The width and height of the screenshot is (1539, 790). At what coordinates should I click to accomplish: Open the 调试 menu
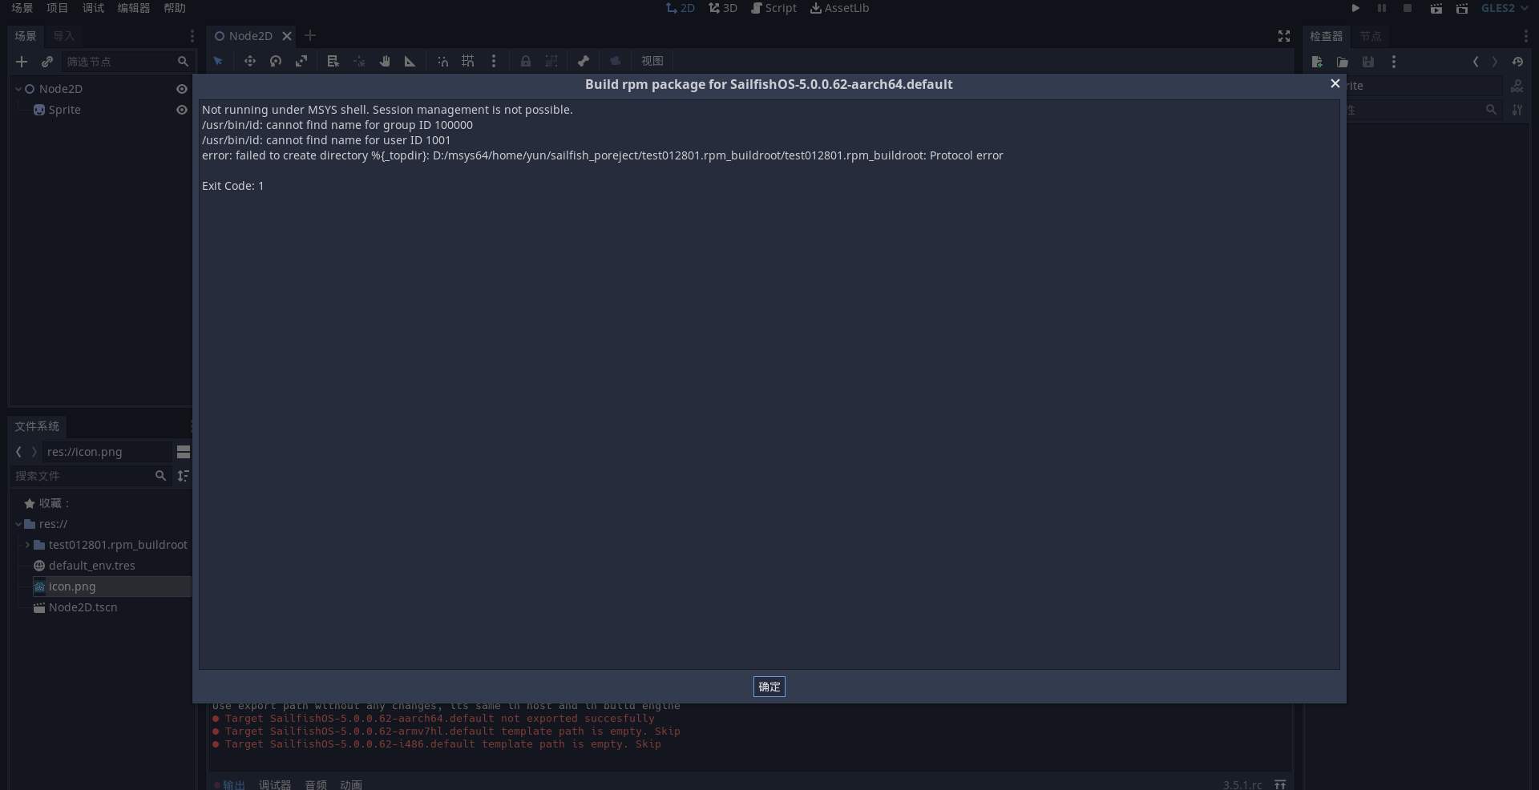(x=92, y=8)
